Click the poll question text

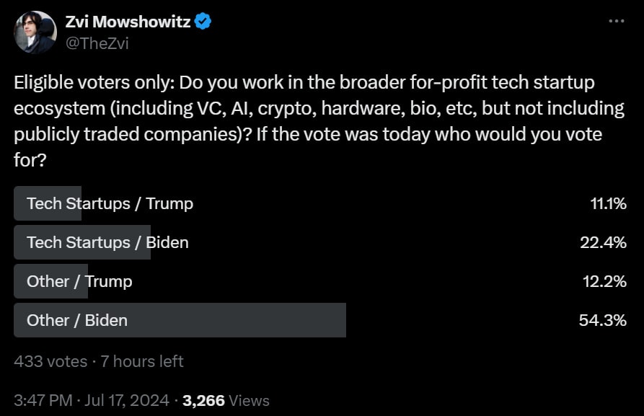click(319, 121)
